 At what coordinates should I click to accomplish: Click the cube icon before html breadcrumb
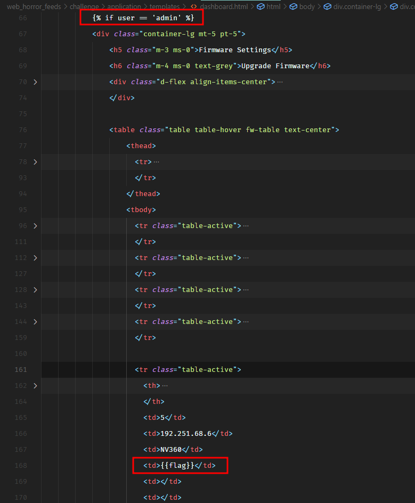point(261,7)
